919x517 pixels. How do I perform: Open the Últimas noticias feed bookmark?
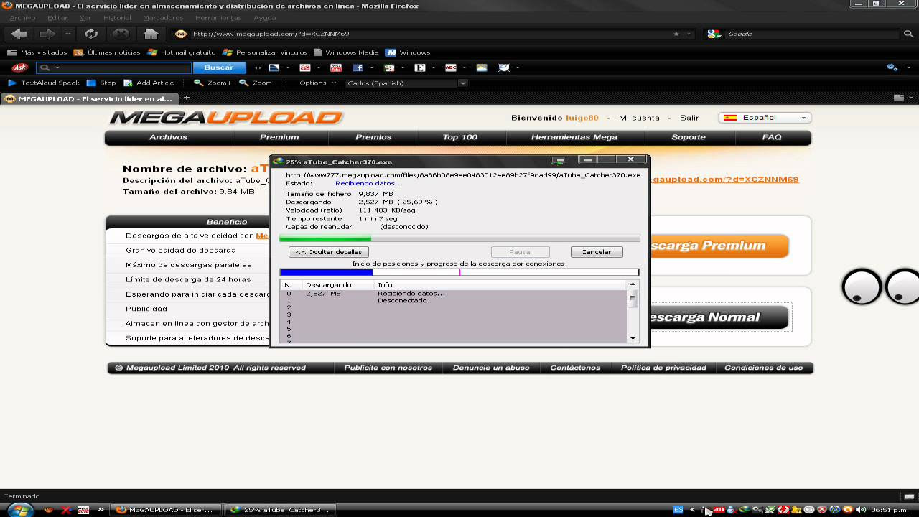[x=108, y=52]
